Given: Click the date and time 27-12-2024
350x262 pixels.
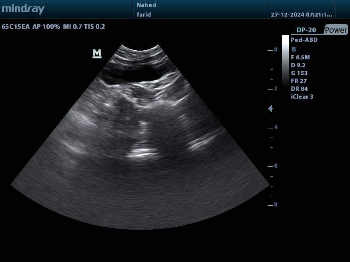Looking at the screenshot, I should pos(301,15).
